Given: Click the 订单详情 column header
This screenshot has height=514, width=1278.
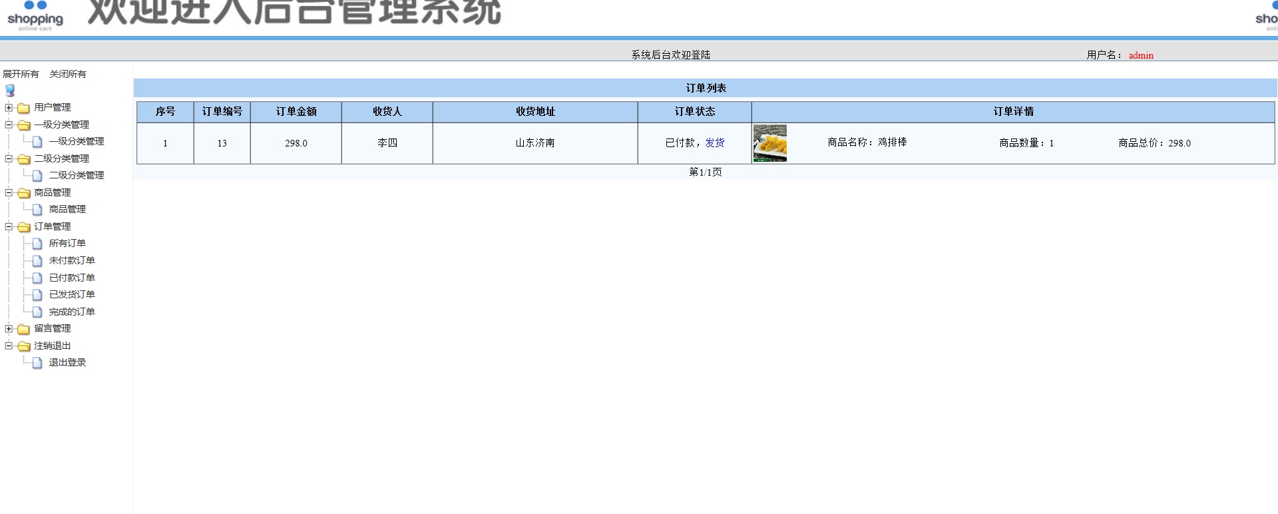Looking at the screenshot, I should pos(1014,112).
